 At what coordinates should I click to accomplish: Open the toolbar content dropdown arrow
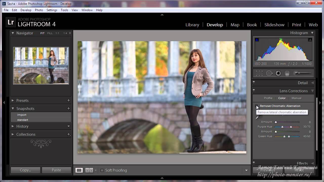(246, 170)
